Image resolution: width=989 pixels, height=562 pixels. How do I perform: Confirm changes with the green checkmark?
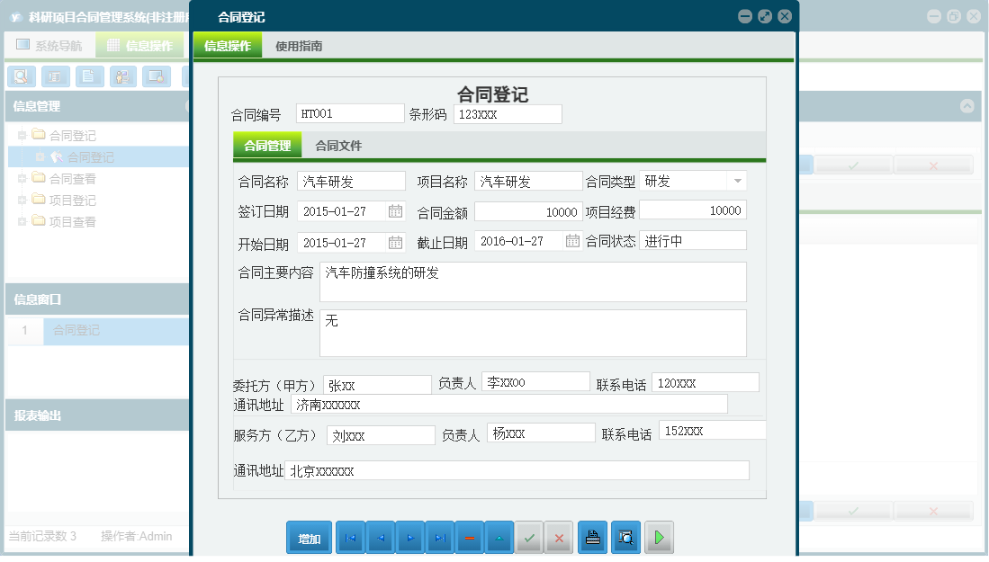coord(529,537)
